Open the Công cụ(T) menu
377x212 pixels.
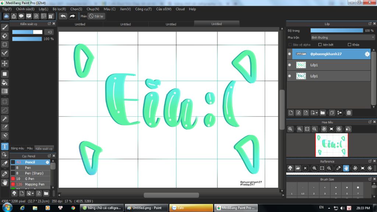(143, 9)
